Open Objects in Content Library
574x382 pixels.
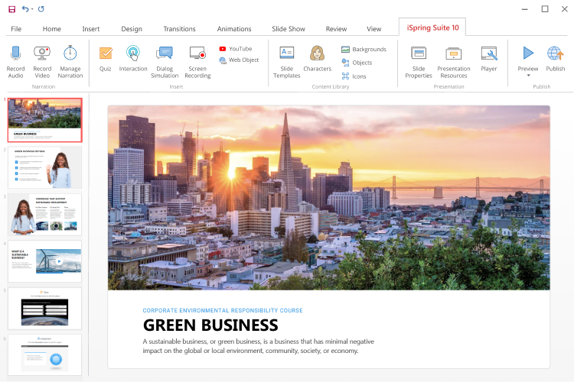pos(357,63)
